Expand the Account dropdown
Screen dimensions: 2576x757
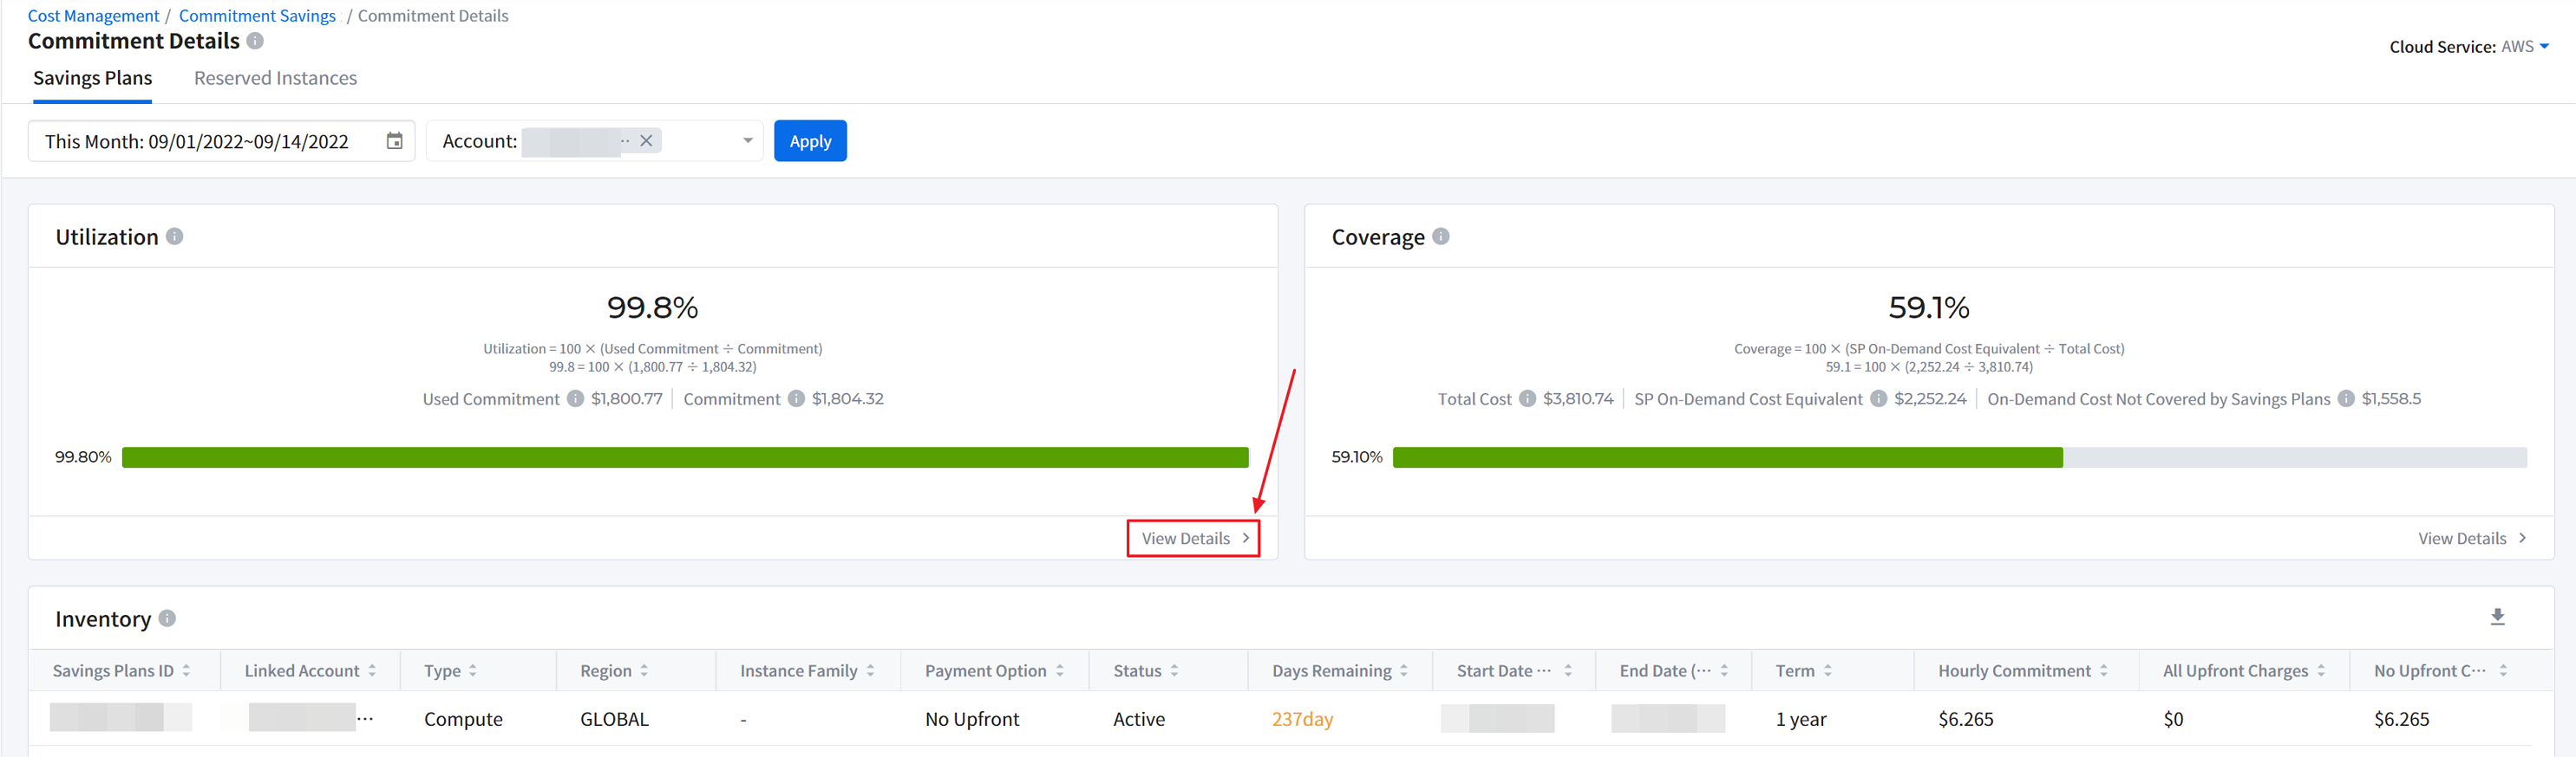coord(747,141)
